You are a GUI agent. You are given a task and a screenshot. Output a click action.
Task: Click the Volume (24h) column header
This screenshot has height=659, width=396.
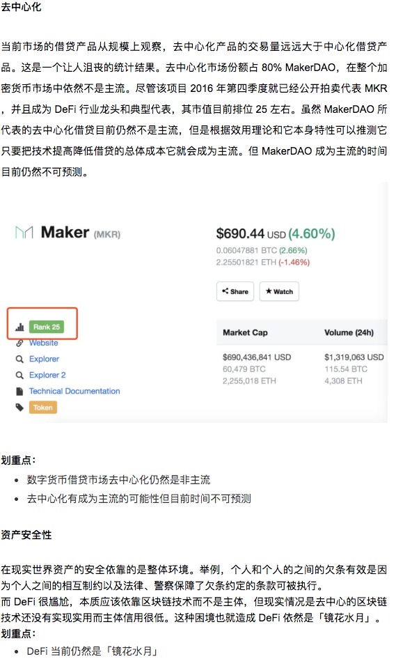tap(349, 332)
